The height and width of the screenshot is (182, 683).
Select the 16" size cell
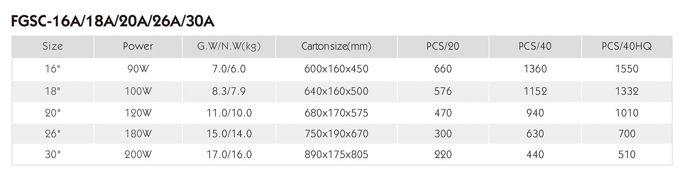pos(53,69)
